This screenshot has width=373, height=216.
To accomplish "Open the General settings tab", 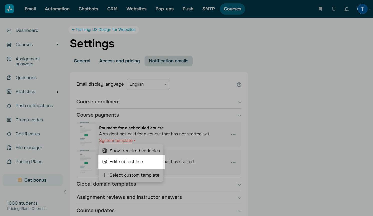I will pos(82,61).
